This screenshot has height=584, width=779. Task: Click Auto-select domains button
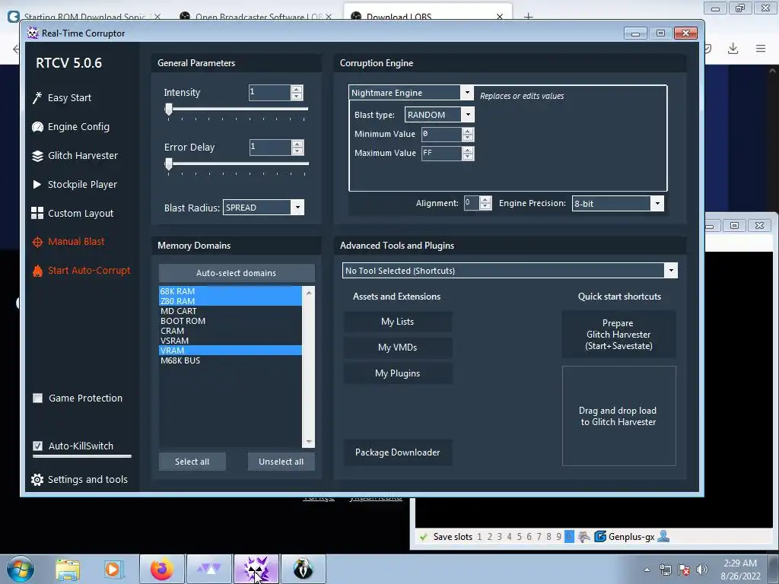pyautogui.click(x=237, y=273)
